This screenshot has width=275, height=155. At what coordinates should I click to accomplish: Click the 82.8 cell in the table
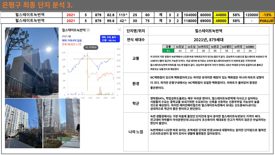click(x=111, y=15)
